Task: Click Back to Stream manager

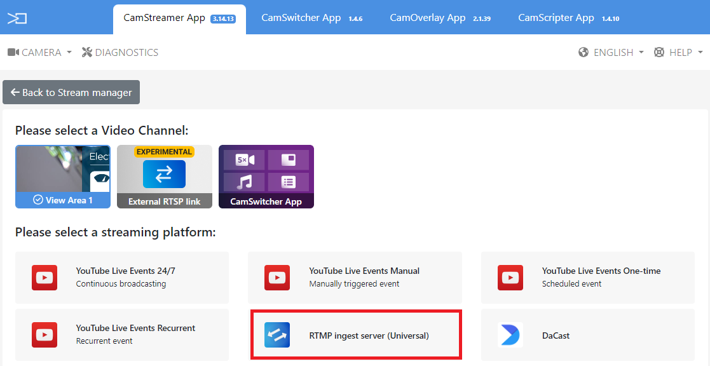Action: [x=71, y=92]
